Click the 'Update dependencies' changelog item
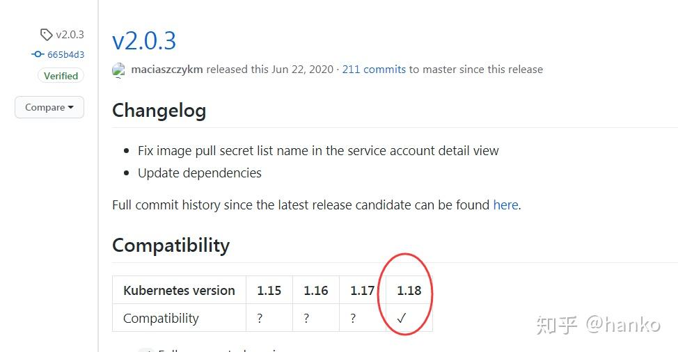Viewport: 678px width, 352px height. coord(199,173)
